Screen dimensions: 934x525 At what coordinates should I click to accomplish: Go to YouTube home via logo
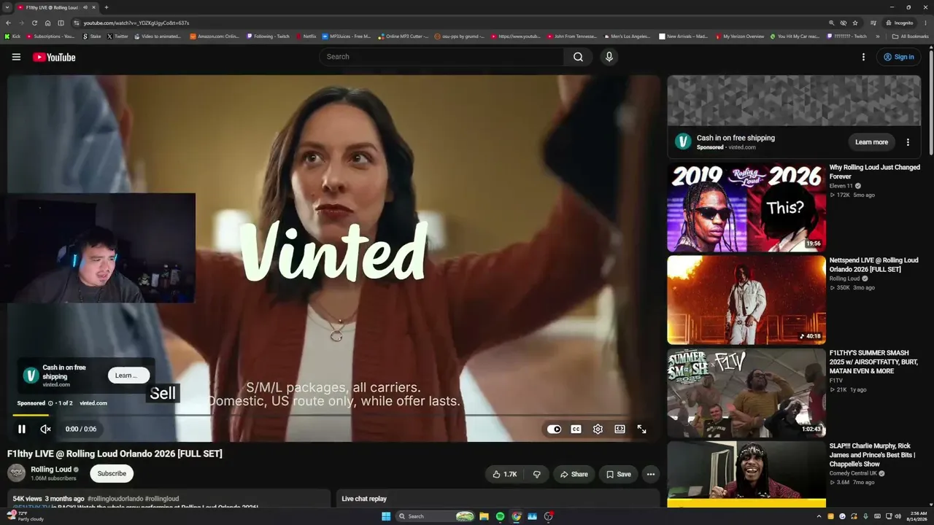coord(54,57)
